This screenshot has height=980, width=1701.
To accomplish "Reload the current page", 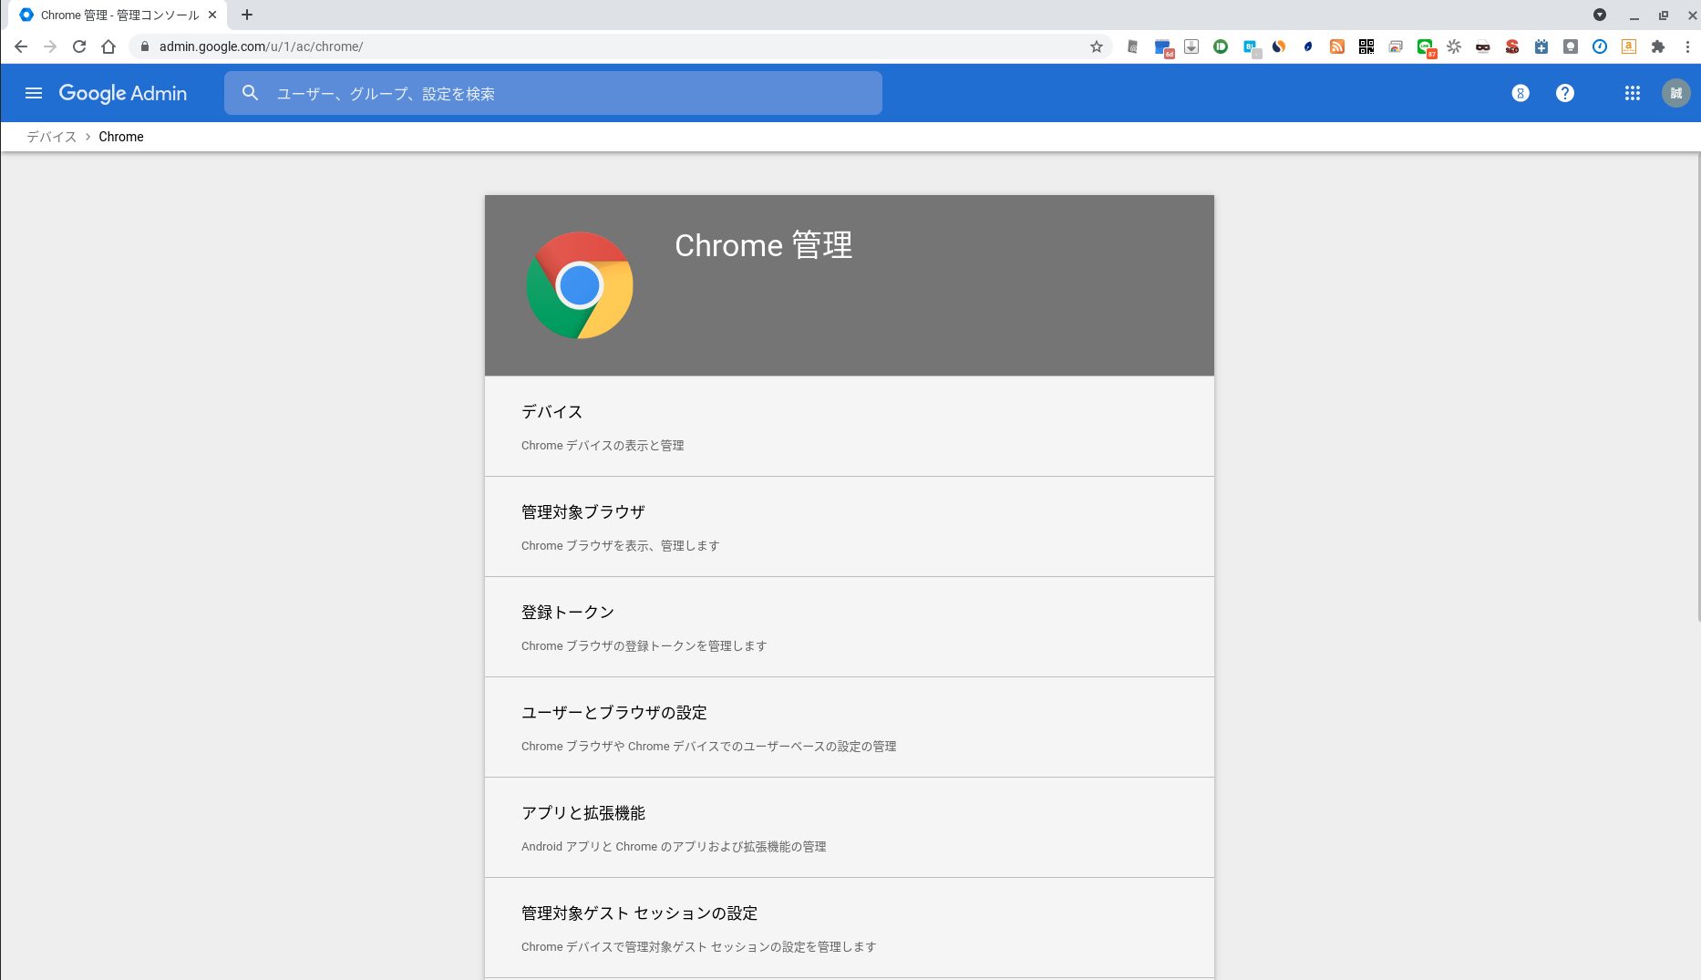I will (x=79, y=46).
